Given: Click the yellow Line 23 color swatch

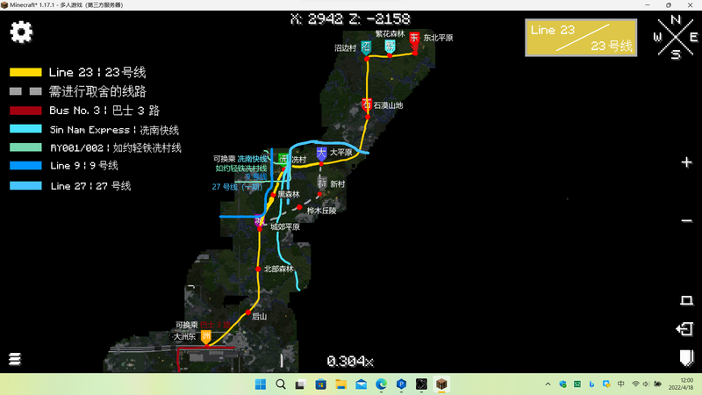Looking at the screenshot, I should point(25,72).
